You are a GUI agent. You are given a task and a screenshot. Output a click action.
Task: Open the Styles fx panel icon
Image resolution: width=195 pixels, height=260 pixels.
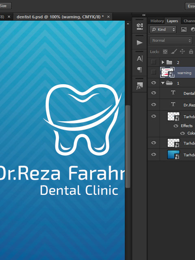pos(139,86)
